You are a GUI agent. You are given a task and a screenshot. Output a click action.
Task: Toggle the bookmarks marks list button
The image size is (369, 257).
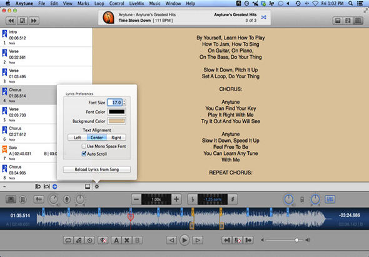pyautogui.click(x=23, y=199)
